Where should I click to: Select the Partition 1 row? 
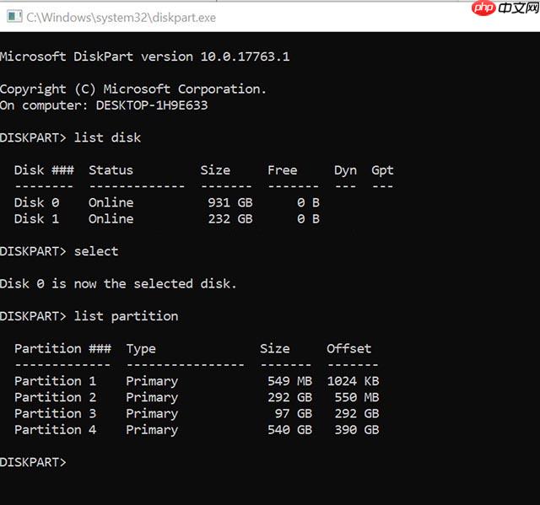[196, 381]
